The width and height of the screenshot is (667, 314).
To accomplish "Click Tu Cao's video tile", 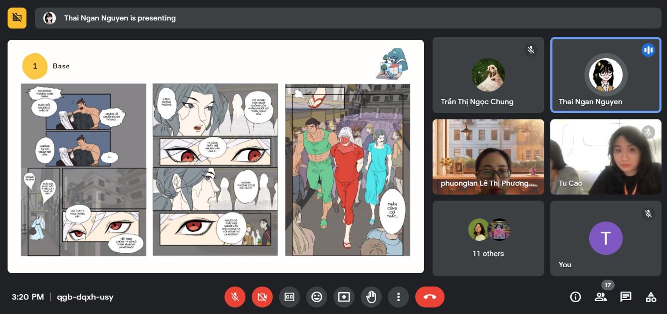I will click(605, 156).
